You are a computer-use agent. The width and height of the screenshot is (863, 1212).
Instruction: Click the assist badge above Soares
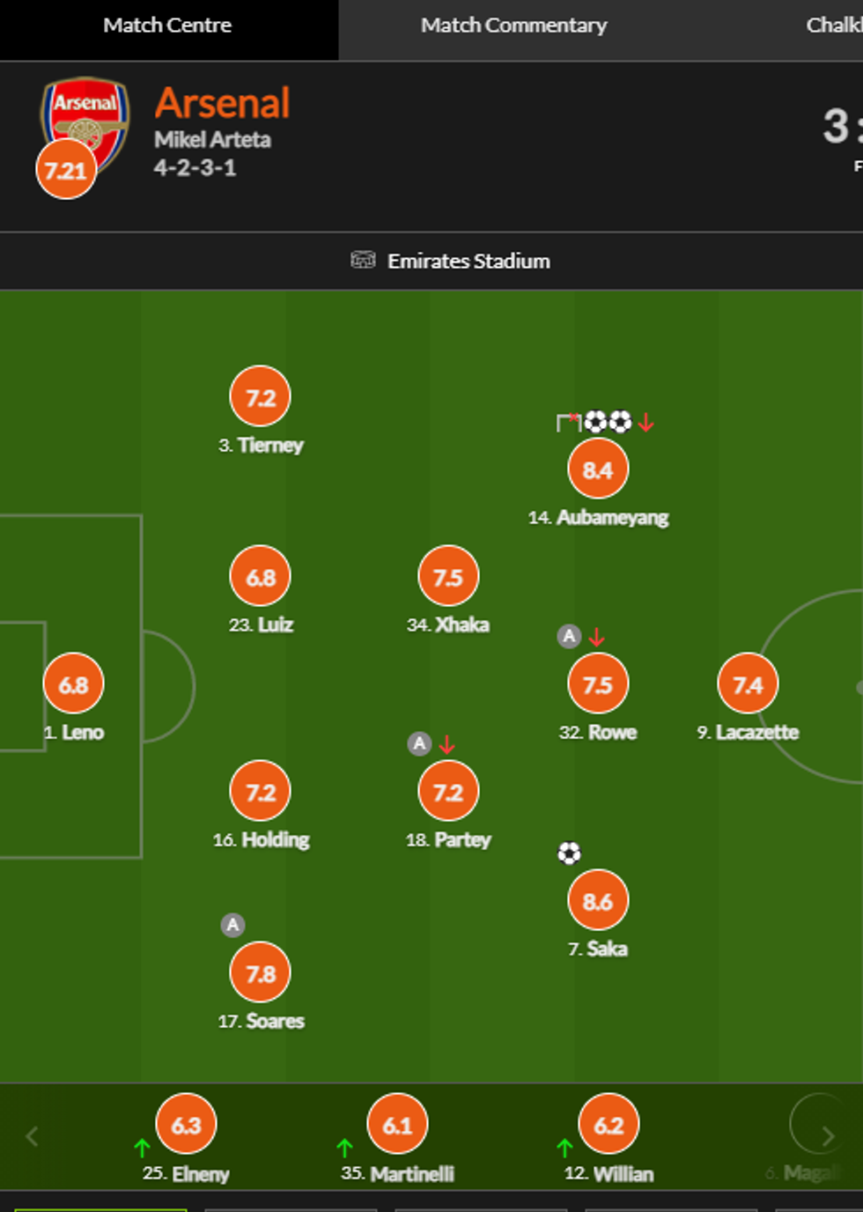tap(232, 925)
